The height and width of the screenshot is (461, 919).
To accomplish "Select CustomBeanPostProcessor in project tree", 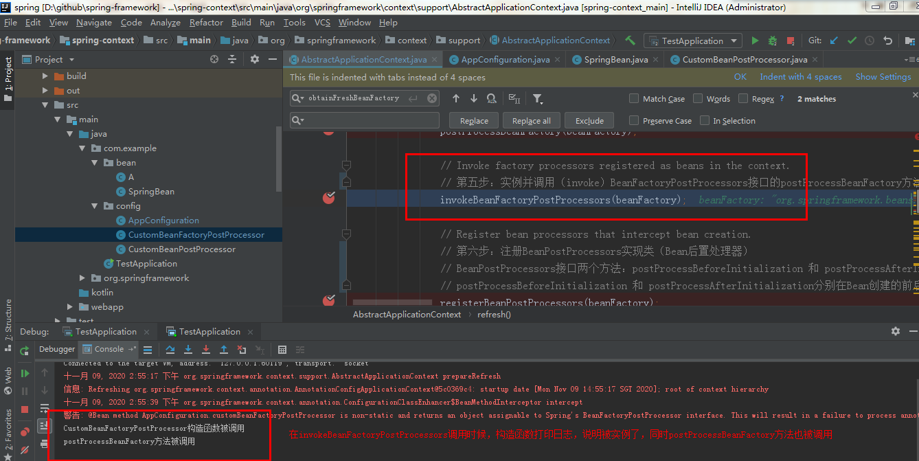I will pyautogui.click(x=181, y=249).
